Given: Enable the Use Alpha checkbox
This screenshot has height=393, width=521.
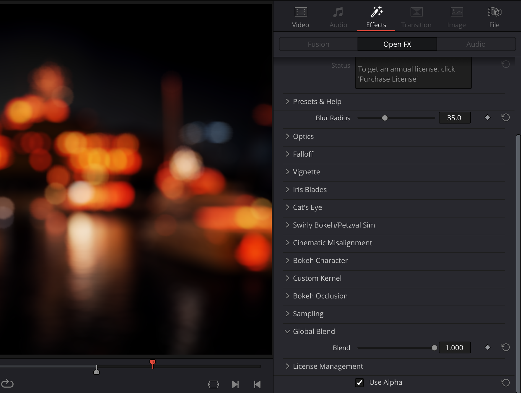Looking at the screenshot, I should [x=359, y=382].
